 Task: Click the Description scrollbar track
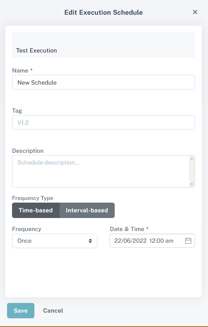[192, 171]
